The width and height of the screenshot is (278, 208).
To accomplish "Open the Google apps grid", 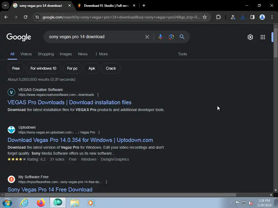I will coord(263,37).
